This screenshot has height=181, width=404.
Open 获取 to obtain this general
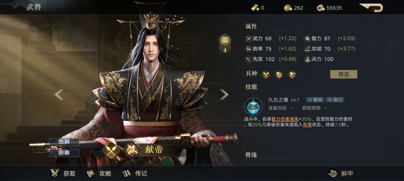62,173
